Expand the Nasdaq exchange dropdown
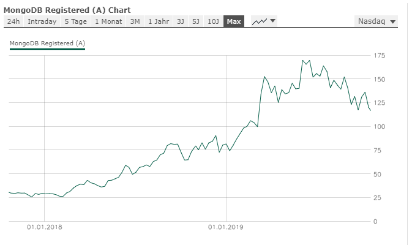Image resolution: width=412 pixels, height=245 pixels. (392, 21)
